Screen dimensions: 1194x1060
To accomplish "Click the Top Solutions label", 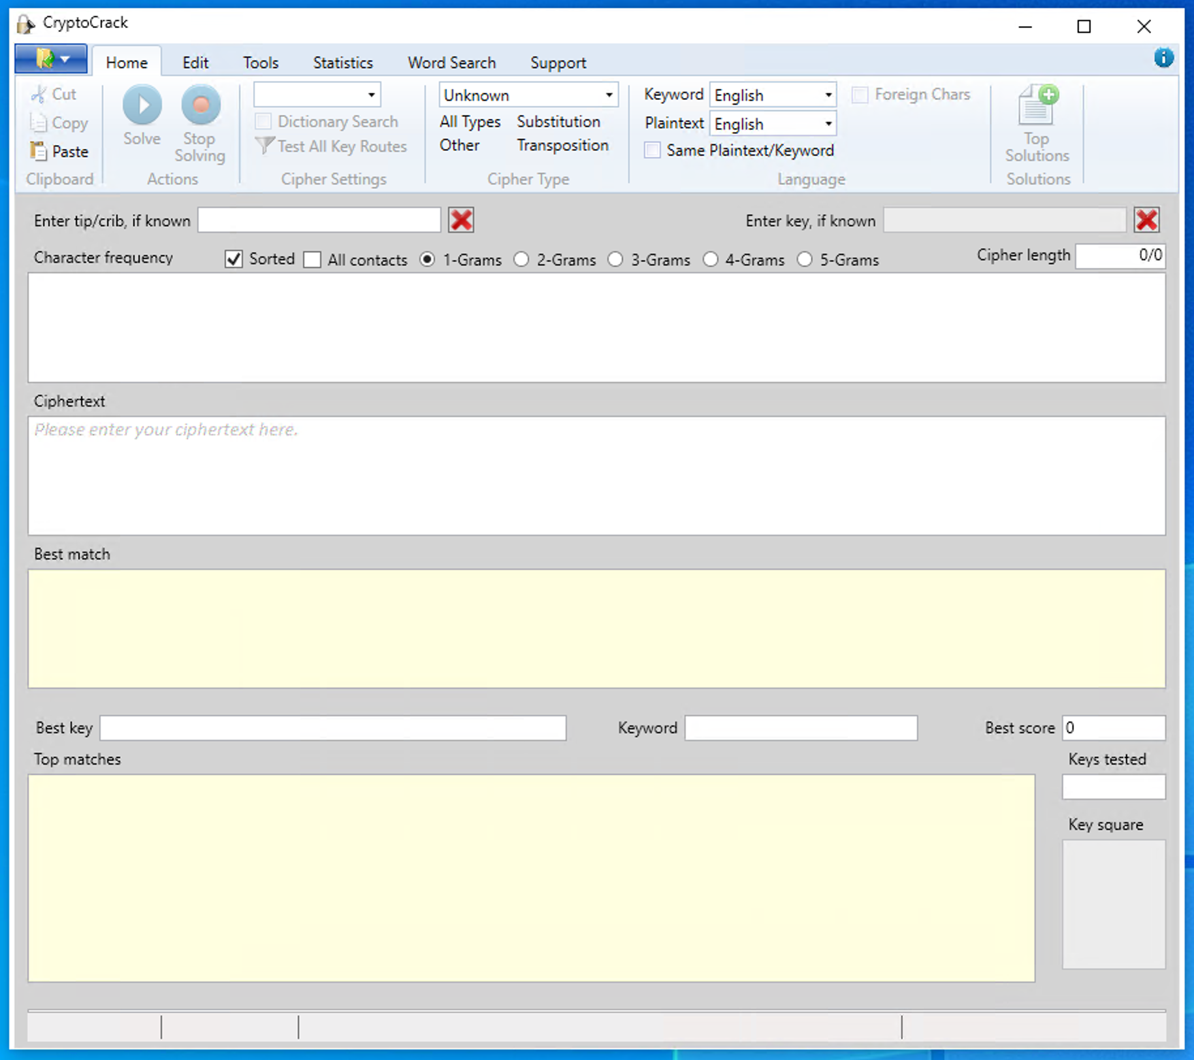I will click(x=1037, y=147).
